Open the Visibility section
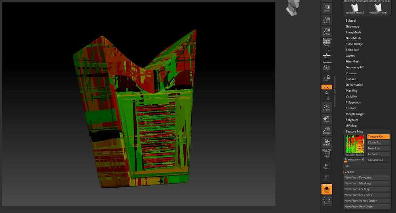This screenshot has width=396, height=213. pyautogui.click(x=351, y=96)
